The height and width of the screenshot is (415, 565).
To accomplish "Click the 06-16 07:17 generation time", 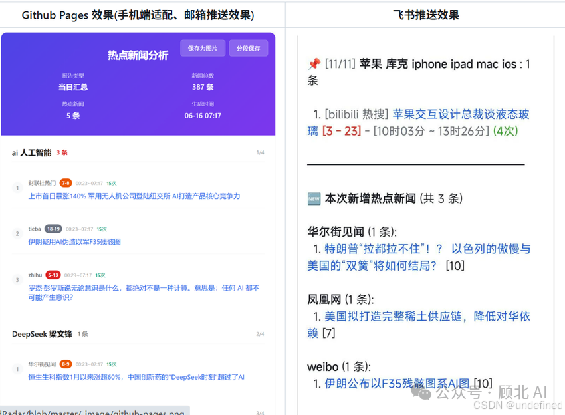I will pos(203,116).
